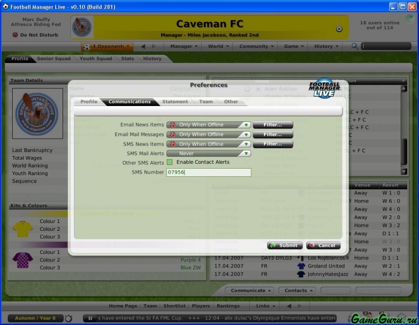
Task: Click the SMS Number input field
Action: (x=209, y=172)
